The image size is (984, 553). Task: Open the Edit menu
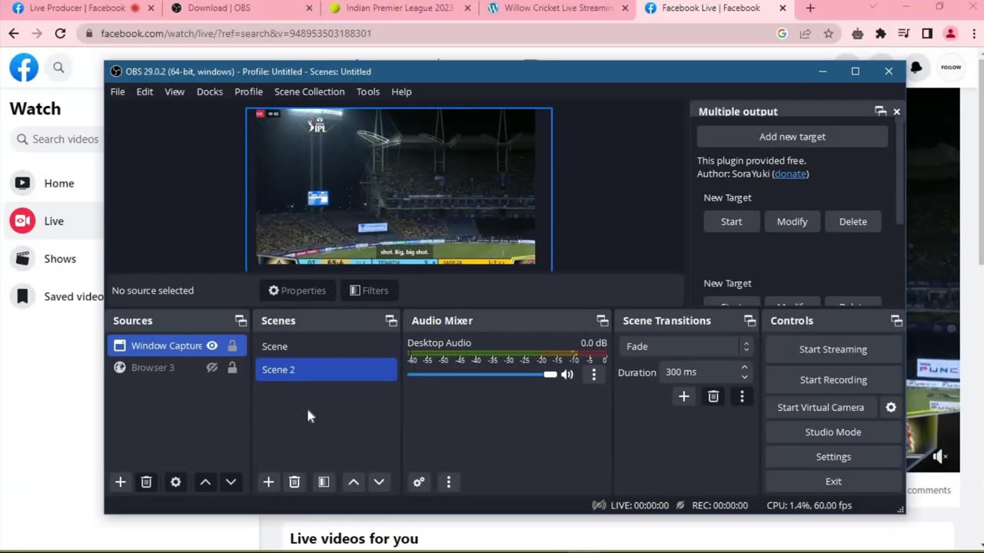click(145, 91)
